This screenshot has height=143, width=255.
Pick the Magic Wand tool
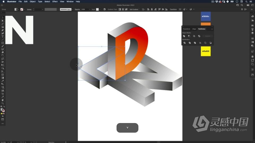point(3,24)
